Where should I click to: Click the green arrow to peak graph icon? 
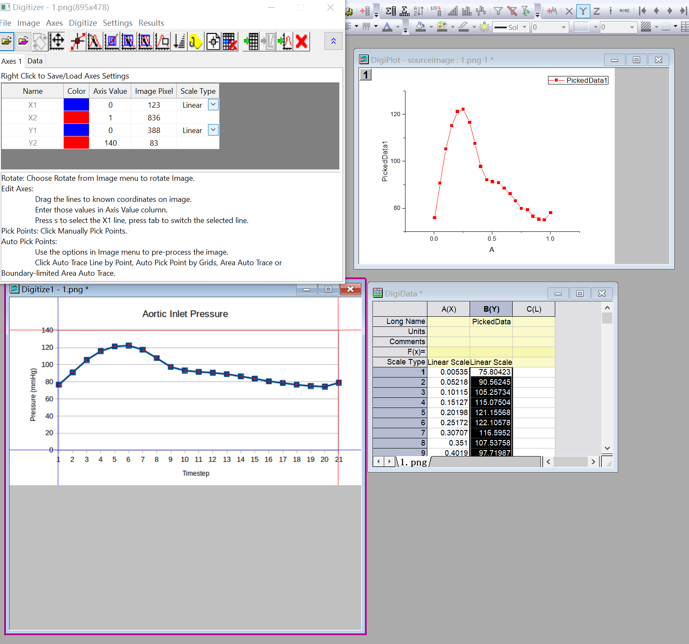[285, 41]
